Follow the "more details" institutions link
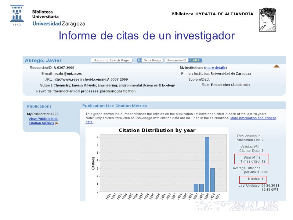Screen dimensions: 293x220 pyautogui.click(x=215, y=68)
